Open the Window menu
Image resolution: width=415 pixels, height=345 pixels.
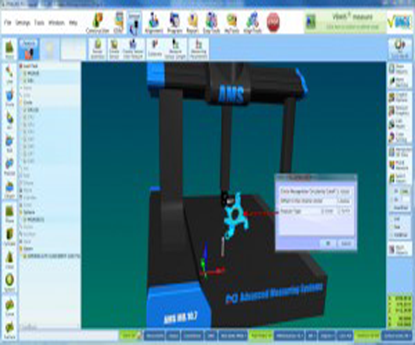[x=57, y=23]
